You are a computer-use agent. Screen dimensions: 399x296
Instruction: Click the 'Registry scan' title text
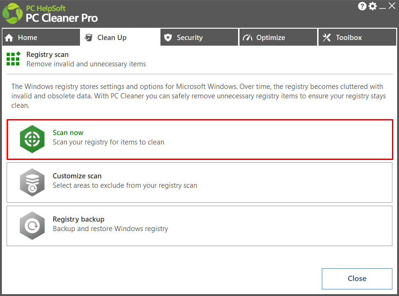click(48, 55)
